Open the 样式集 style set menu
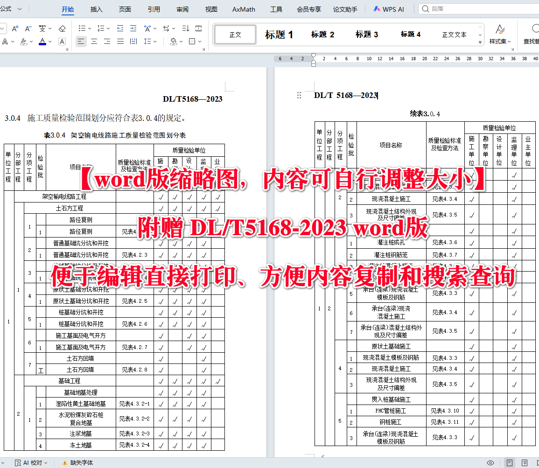The width and height of the screenshot is (539, 468). 500,35
